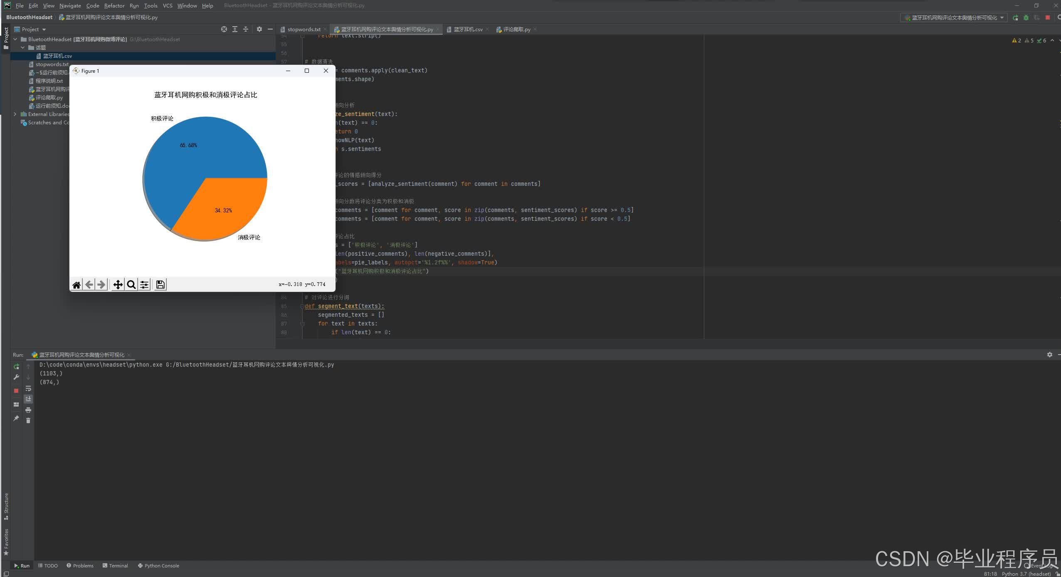Expand the External Libraries node
Screen dimensions: 1061x577
[15, 114]
